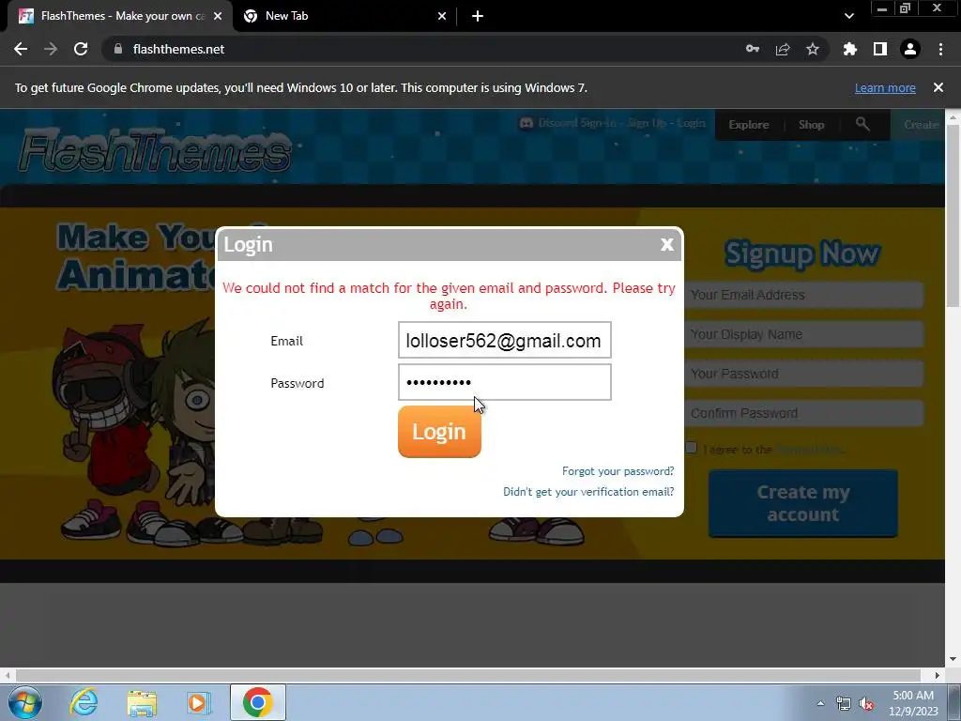Switch to the FlashThemes tab
Image resolution: width=961 pixels, height=721 pixels.
[x=119, y=16]
